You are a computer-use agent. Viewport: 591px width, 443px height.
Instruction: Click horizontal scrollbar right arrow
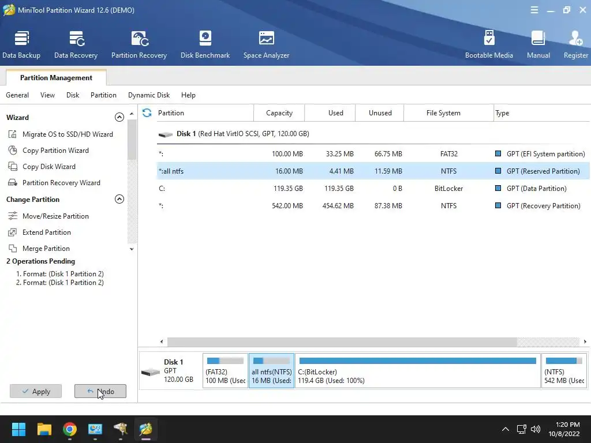(x=585, y=341)
